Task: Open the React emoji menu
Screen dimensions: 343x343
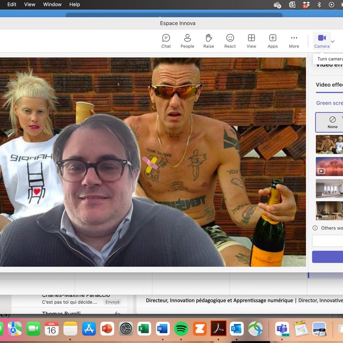Action: [x=230, y=41]
